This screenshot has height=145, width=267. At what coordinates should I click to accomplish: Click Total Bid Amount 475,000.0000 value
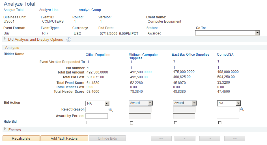pyautogui.click(x=184, y=72)
